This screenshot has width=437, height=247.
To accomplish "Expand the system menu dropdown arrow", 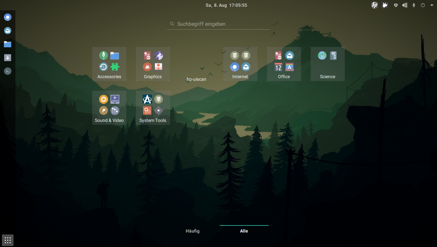I will coord(432,5).
